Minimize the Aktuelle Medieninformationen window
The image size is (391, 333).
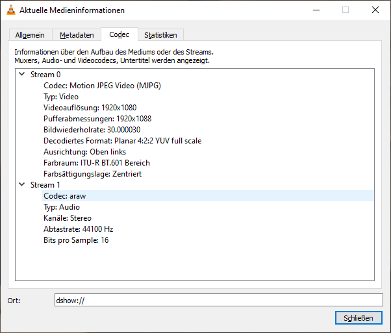coord(316,10)
